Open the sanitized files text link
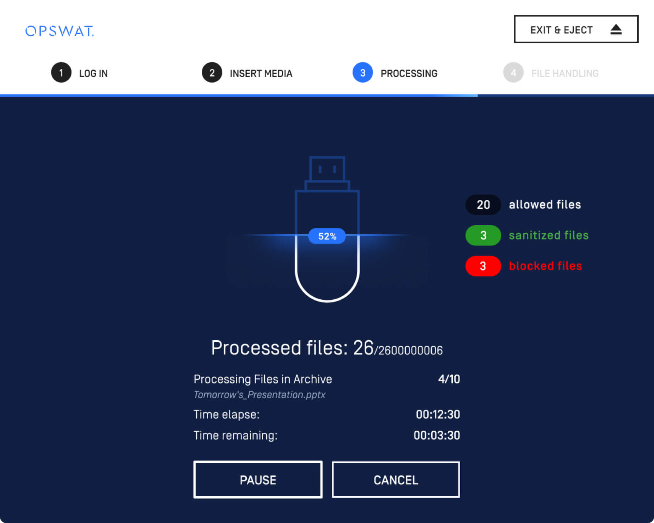This screenshot has width=654, height=523. [x=549, y=236]
